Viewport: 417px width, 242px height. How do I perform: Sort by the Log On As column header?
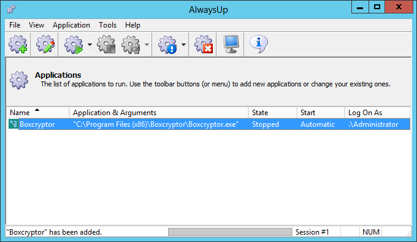click(x=377, y=112)
